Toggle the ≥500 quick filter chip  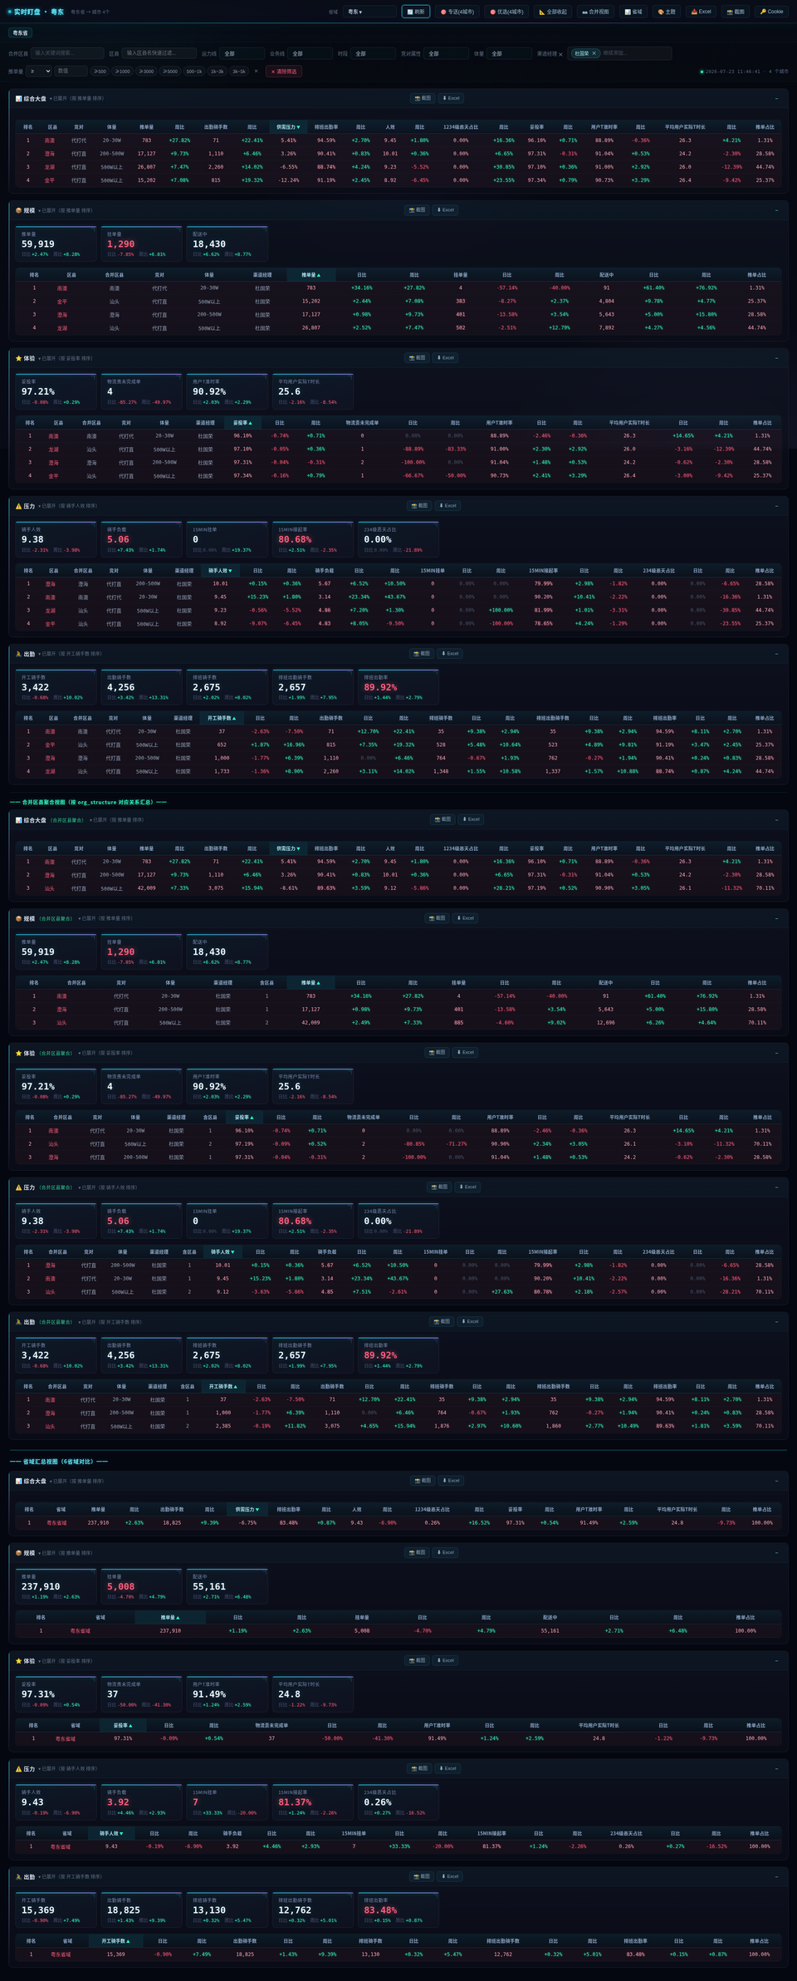coord(100,71)
